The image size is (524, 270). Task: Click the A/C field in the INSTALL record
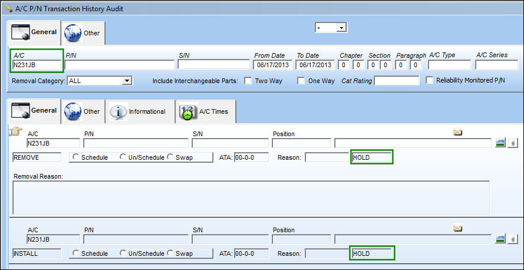[x=53, y=239]
